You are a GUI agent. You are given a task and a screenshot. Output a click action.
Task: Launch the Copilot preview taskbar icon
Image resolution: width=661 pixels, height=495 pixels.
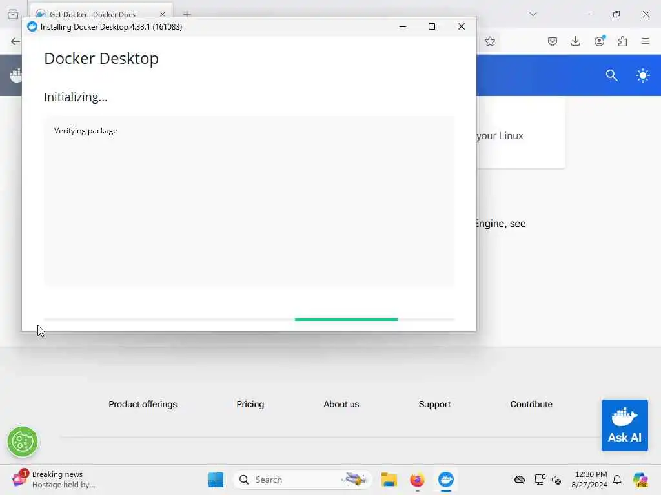[x=640, y=480]
